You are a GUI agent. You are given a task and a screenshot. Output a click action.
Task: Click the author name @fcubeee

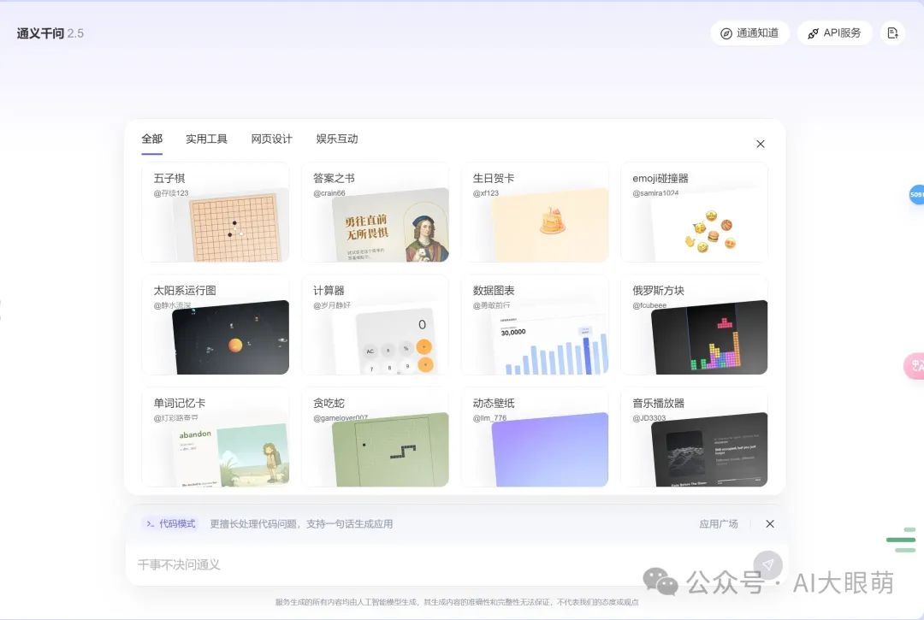(650, 305)
